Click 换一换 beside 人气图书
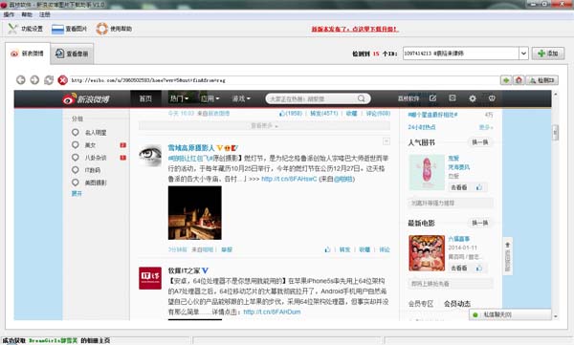The image size is (574, 345). [x=480, y=142]
